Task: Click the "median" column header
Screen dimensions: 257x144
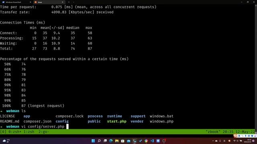Action: point(73,28)
